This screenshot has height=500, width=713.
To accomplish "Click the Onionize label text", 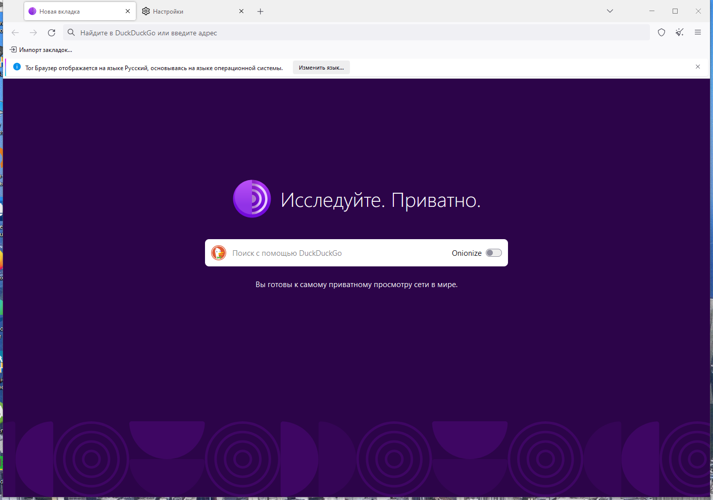I will tap(467, 253).
